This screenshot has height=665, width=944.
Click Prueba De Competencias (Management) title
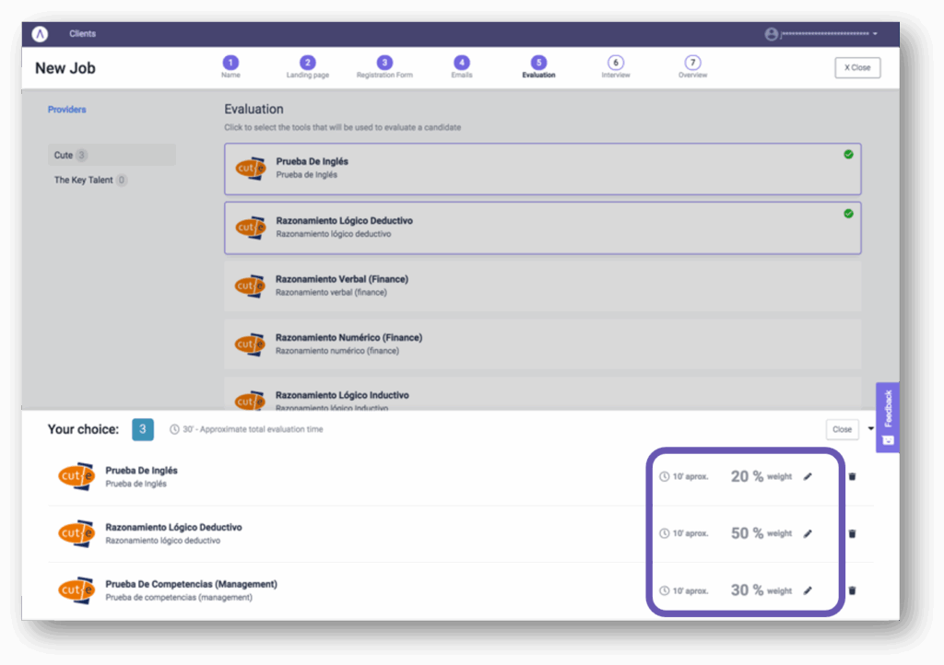point(192,584)
